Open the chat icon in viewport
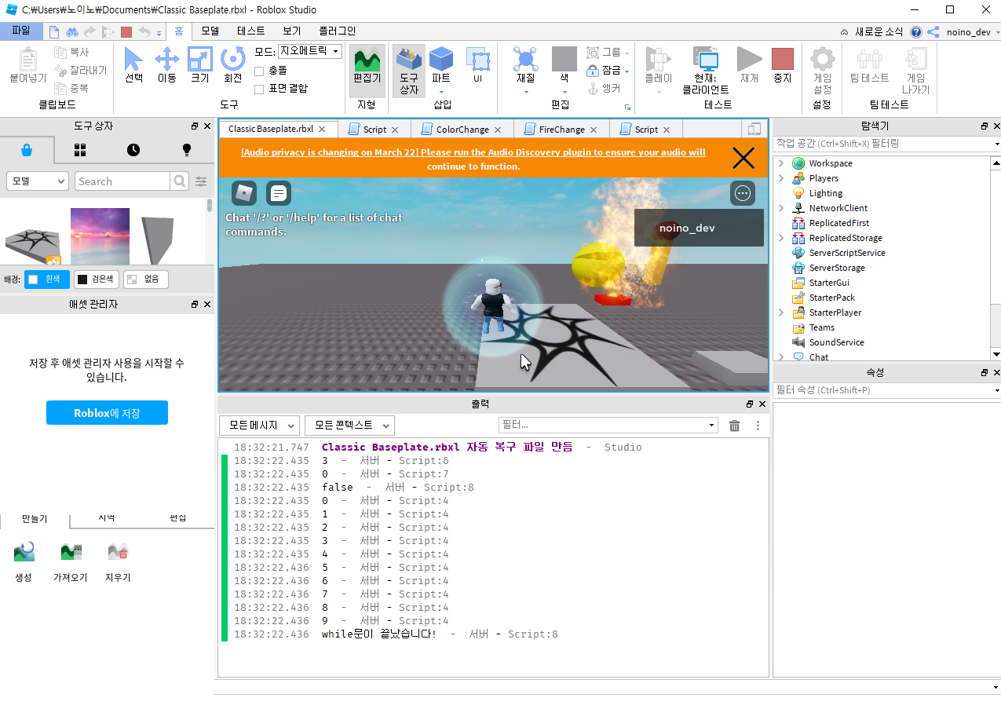Screen dimensions: 1001x709 pos(279,193)
